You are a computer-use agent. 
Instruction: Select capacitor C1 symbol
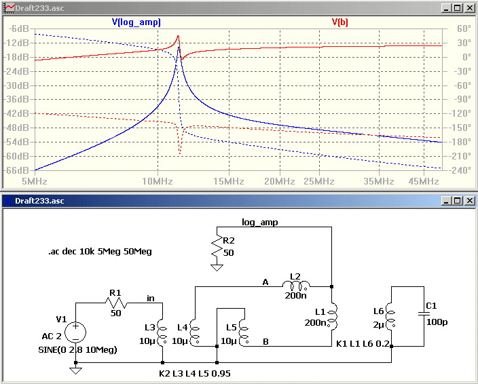(424, 313)
